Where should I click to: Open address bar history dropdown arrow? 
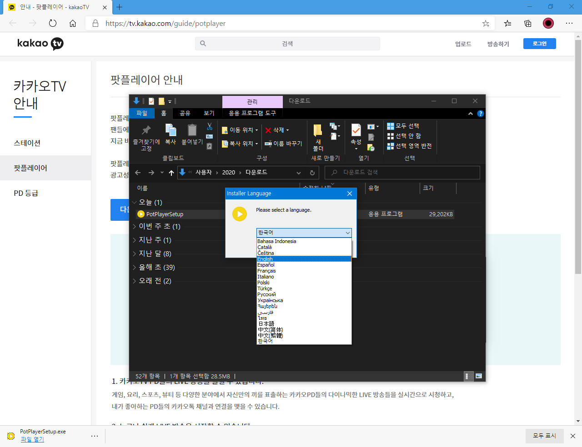click(x=299, y=173)
